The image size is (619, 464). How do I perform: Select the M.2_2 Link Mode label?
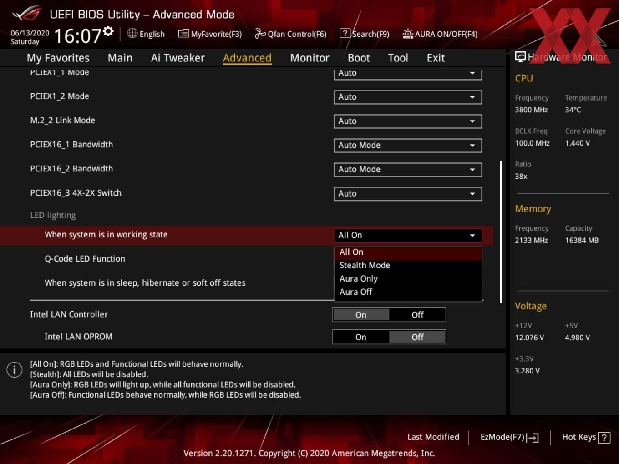tap(63, 121)
